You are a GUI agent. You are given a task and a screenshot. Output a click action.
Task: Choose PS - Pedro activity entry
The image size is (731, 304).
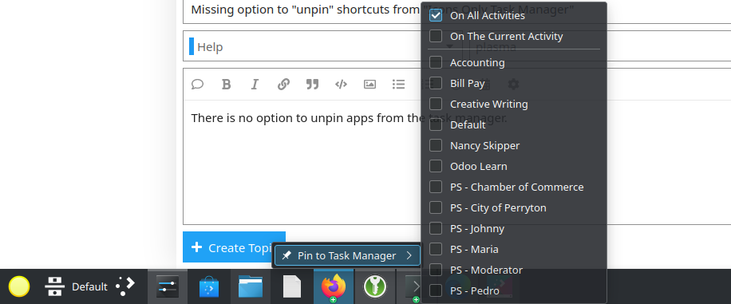[514, 290]
